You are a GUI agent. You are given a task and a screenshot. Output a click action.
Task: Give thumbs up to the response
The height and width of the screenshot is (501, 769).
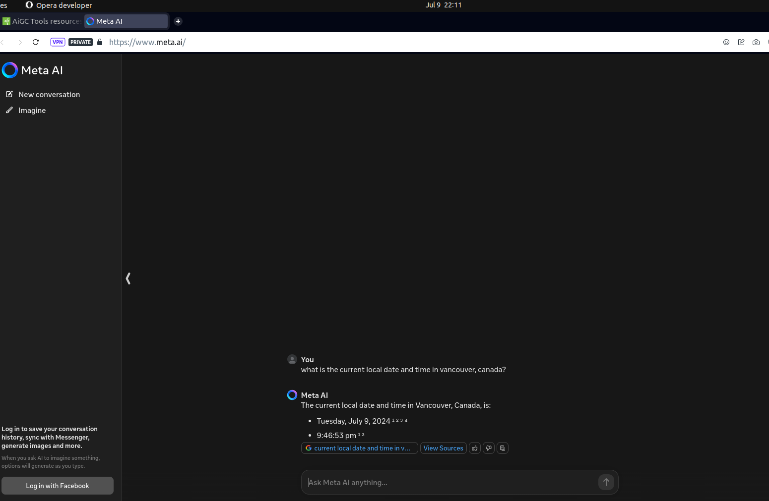point(475,448)
